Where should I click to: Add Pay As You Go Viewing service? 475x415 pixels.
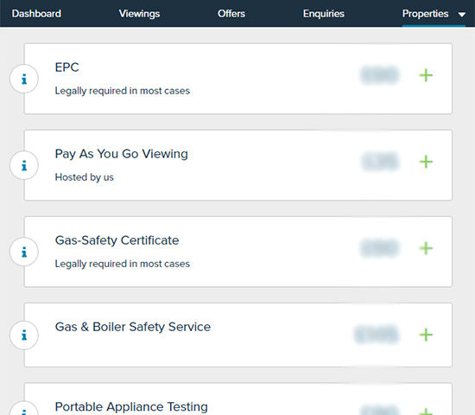[426, 162]
